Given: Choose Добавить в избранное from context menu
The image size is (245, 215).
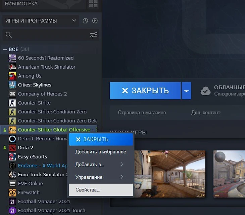Looking at the screenshot, I should pos(101,152).
